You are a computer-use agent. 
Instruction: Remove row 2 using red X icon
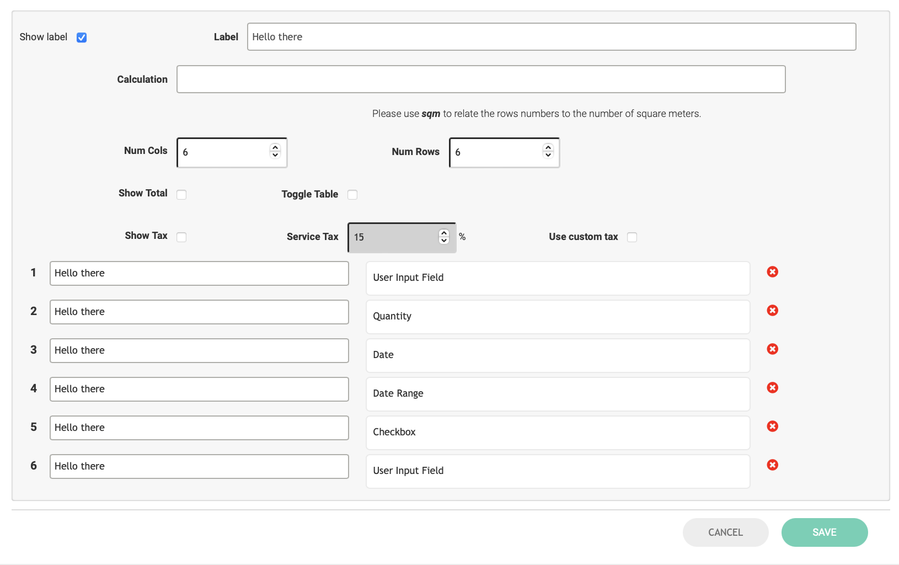click(772, 311)
